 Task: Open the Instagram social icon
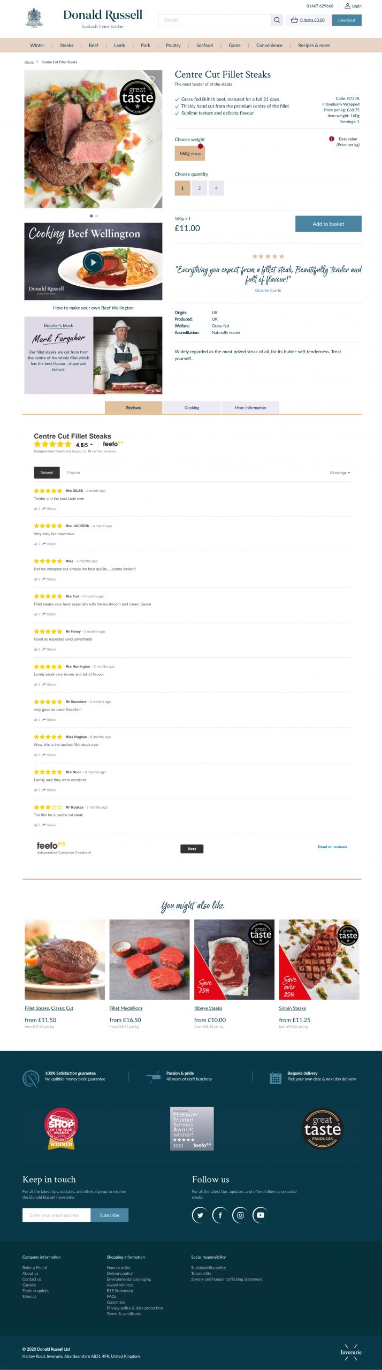pyautogui.click(x=240, y=1215)
